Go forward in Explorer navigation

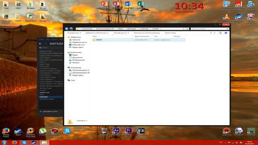pos(71,29)
